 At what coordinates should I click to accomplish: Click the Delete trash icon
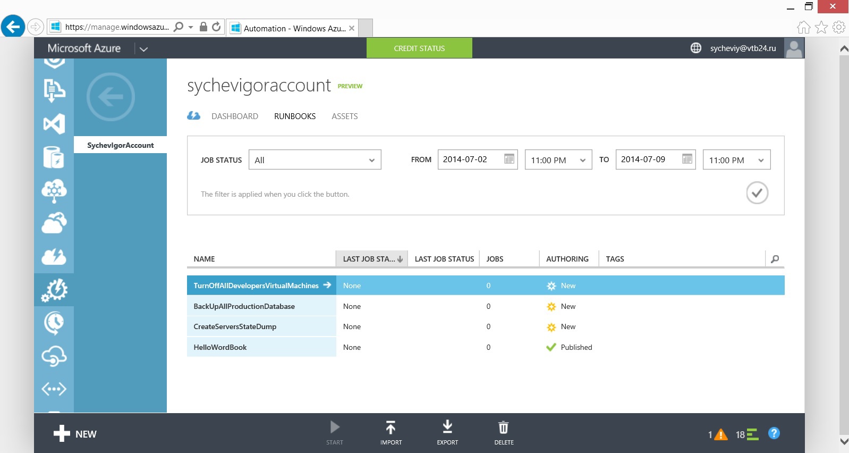point(503,427)
